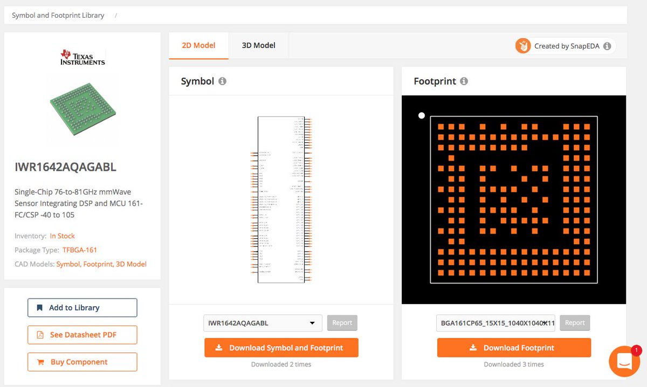Click the In Stock inventory link
This screenshot has width=647, height=387.
(63, 236)
